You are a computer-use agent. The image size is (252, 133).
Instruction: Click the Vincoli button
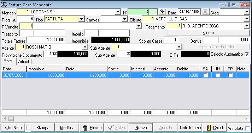(208, 33)
